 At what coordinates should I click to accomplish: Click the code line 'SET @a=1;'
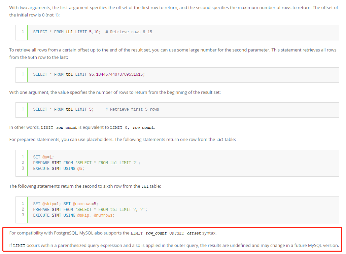point(43,157)
